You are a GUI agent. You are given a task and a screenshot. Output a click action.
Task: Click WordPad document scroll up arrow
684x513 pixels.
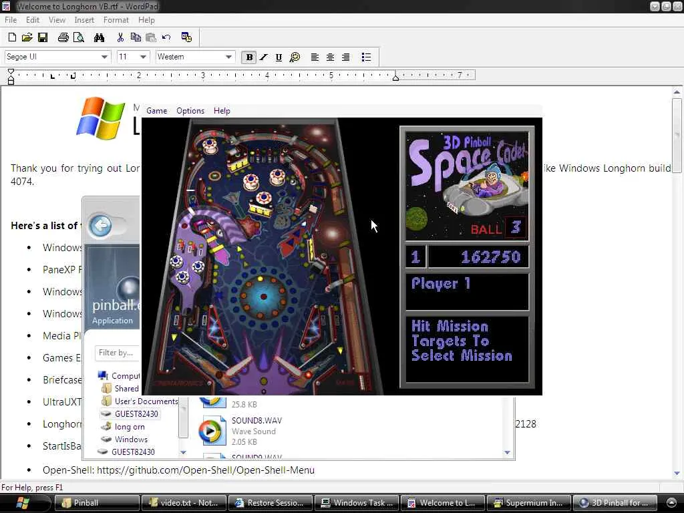click(677, 92)
